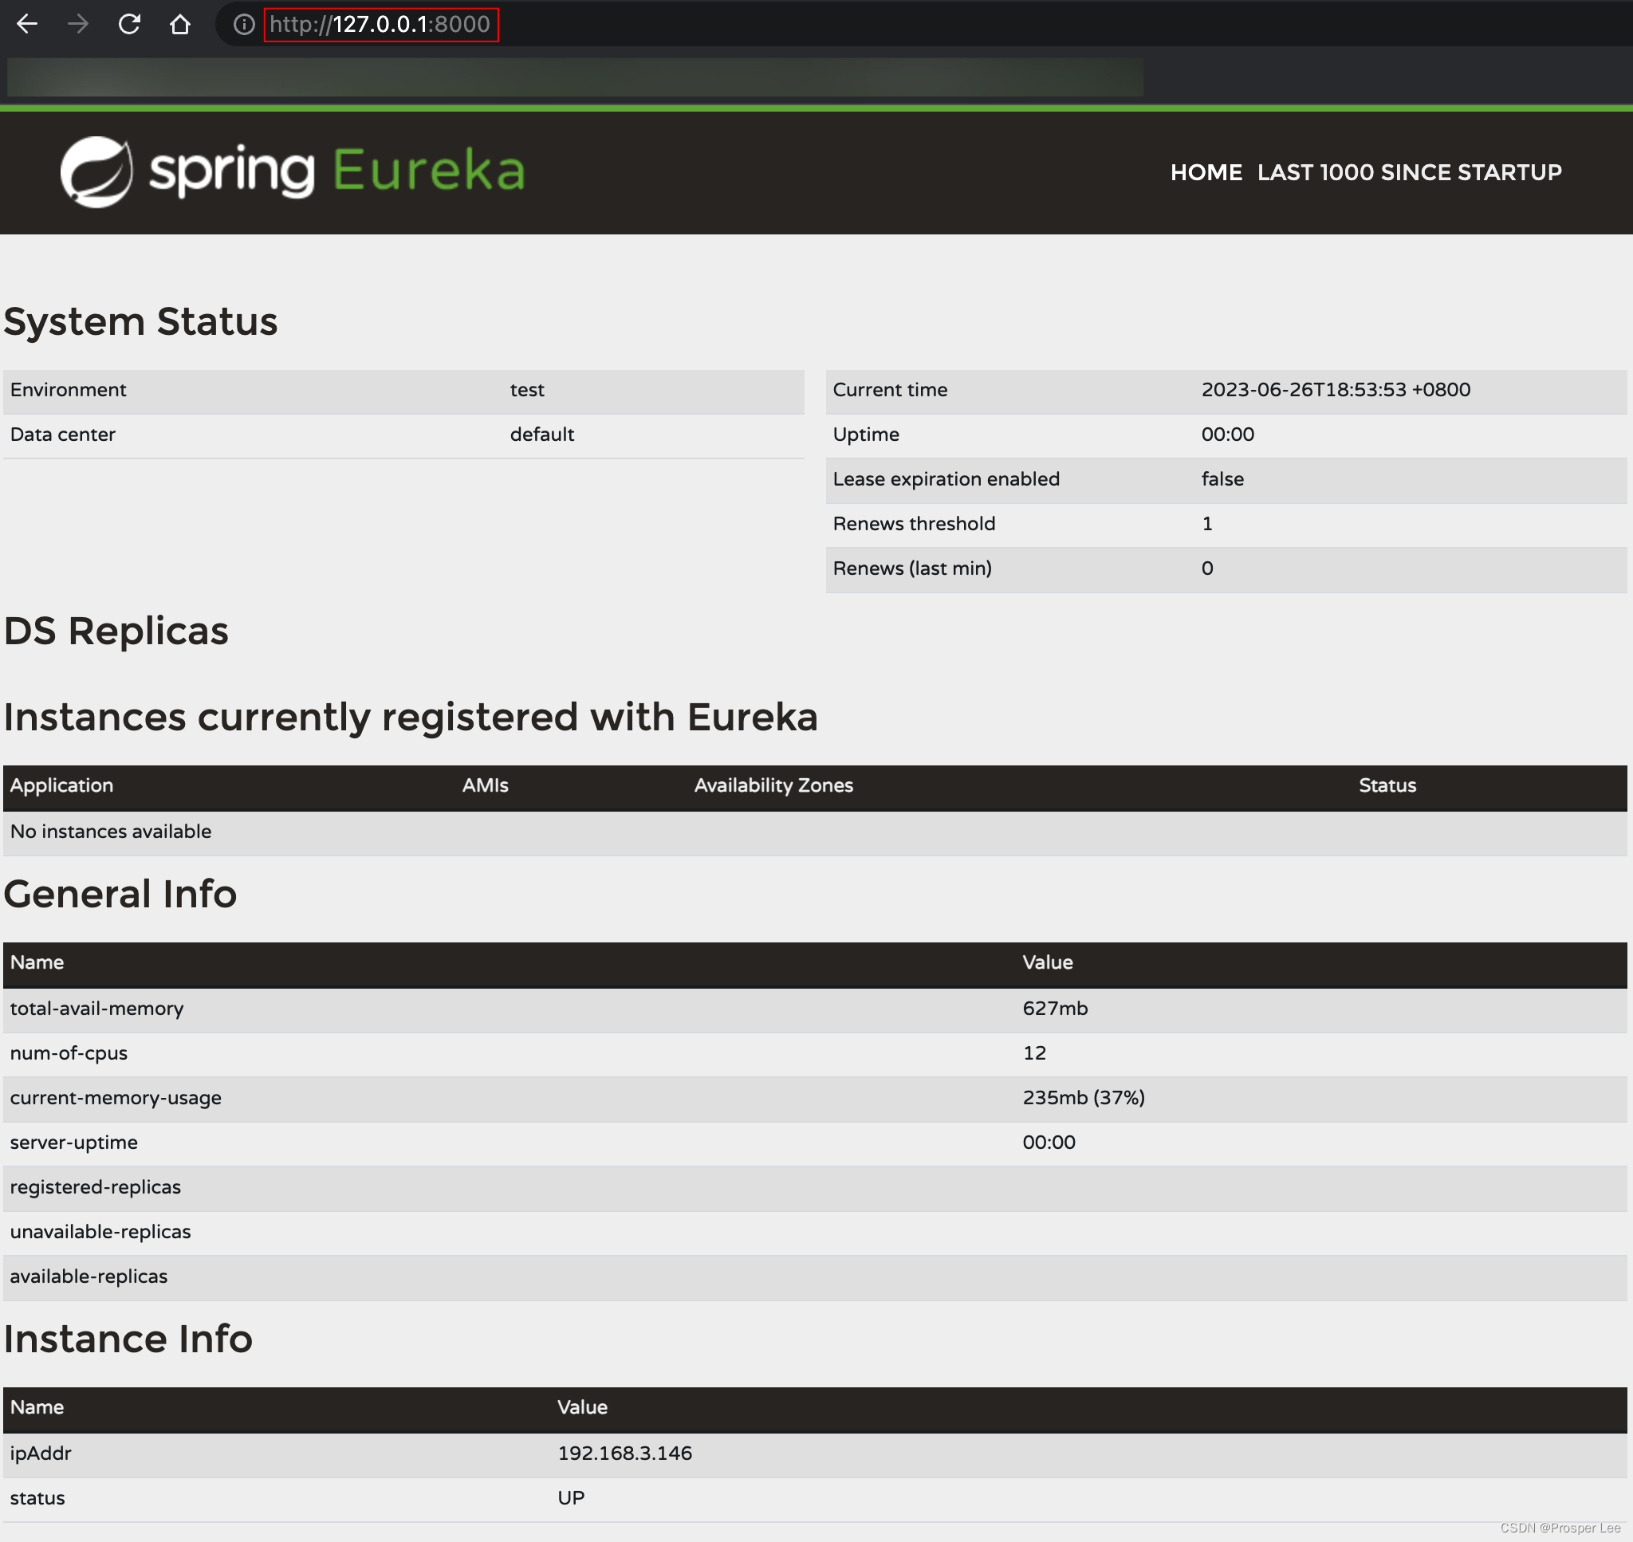
Task: Click the Current time value 2023-06-26T18:53:53 +0800
Action: (x=1336, y=390)
